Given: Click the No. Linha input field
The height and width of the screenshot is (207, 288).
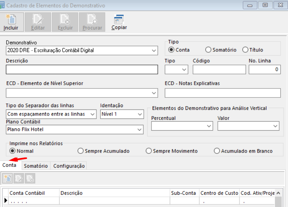Looking at the screenshot, I should (265, 70).
